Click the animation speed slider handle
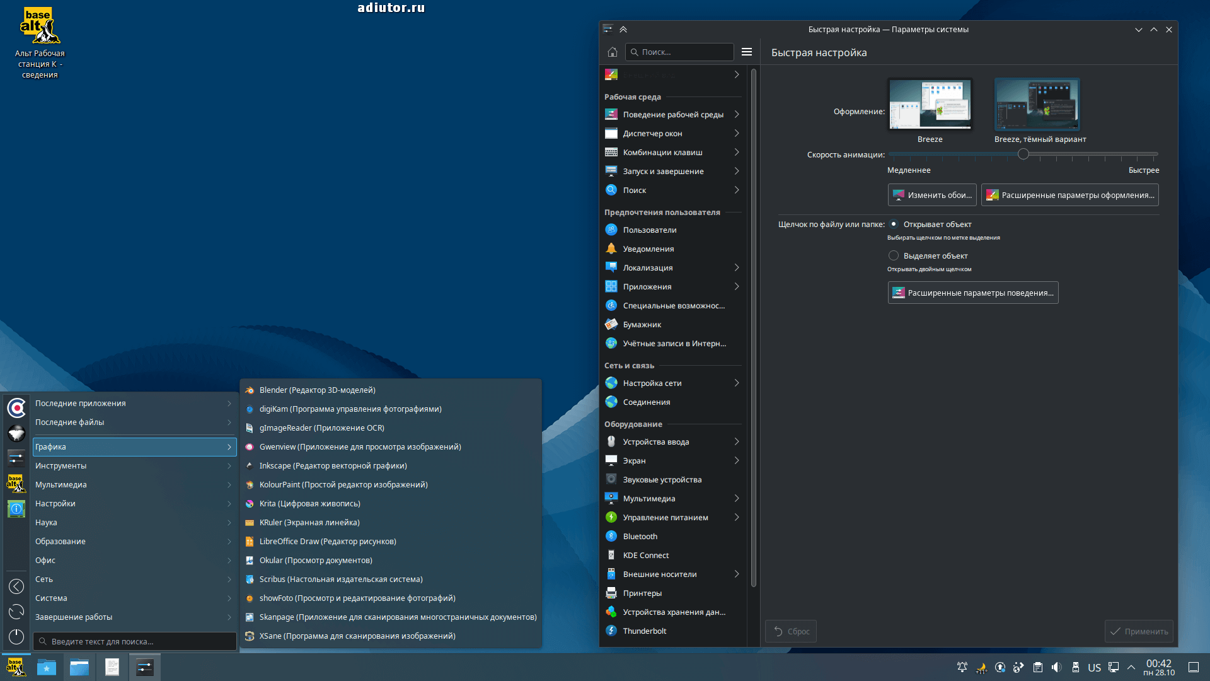This screenshot has height=681, width=1210. [1023, 154]
